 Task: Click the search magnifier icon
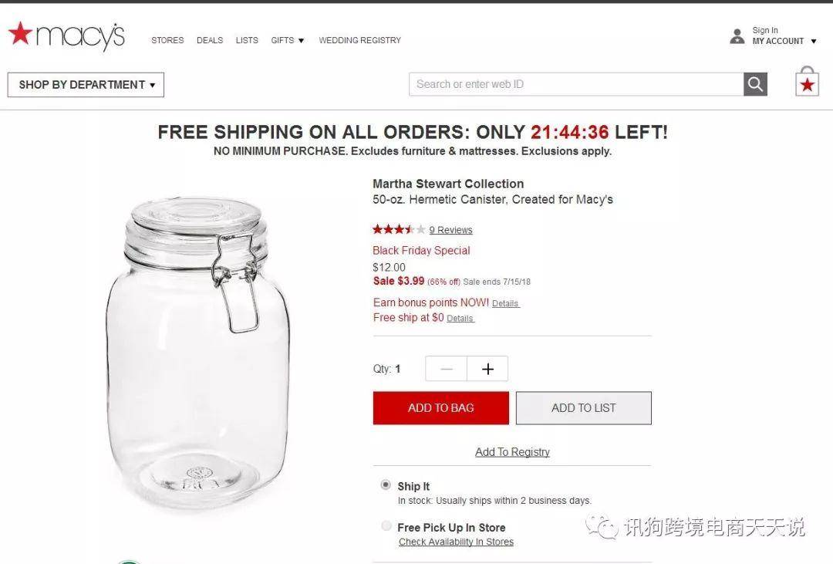click(x=755, y=84)
